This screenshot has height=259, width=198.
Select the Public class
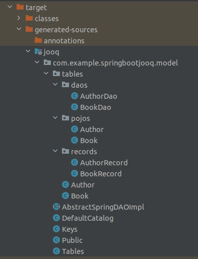click(72, 240)
